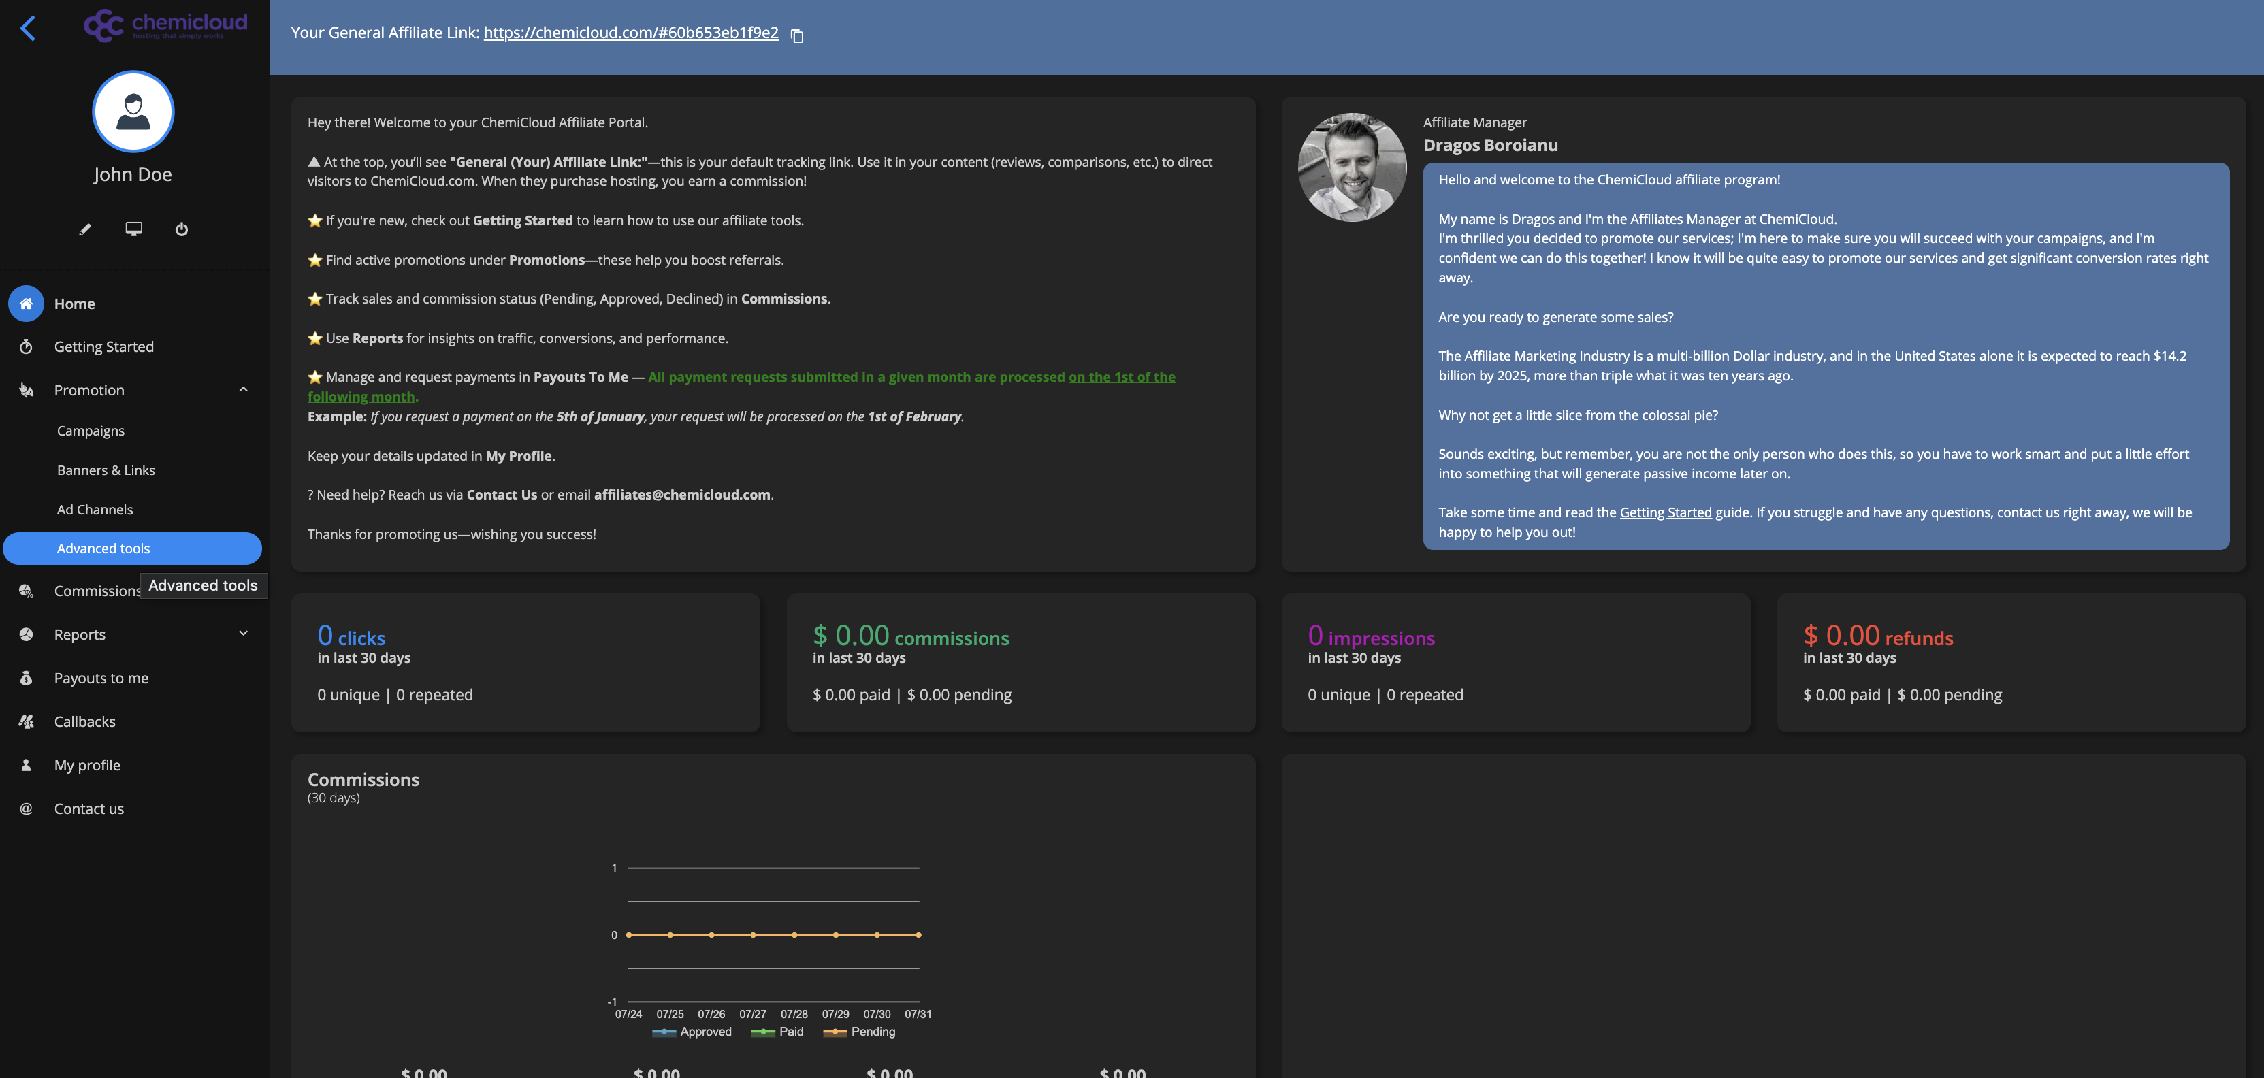
Task: Go to Home menu item
Action: (x=75, y=303)
